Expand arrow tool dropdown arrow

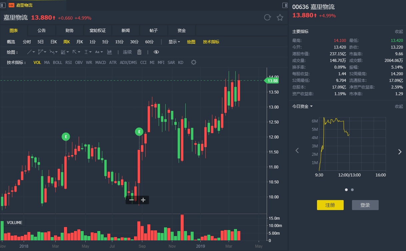point(79,52)
